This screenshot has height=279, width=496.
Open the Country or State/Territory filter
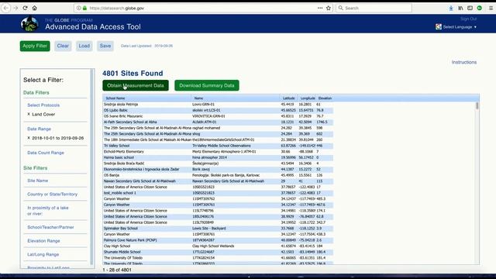click(x=52, y=194)
